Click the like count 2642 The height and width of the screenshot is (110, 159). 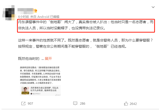coord(133,104)
